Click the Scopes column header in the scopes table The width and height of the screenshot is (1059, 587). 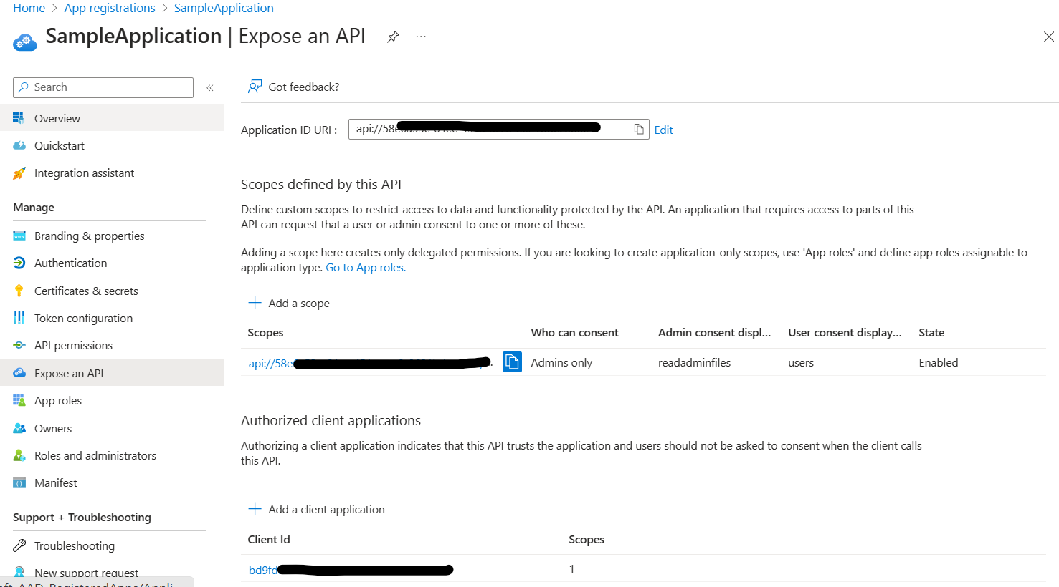265,333
